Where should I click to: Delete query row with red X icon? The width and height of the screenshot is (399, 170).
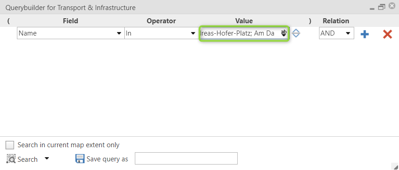tap(387, 34)
